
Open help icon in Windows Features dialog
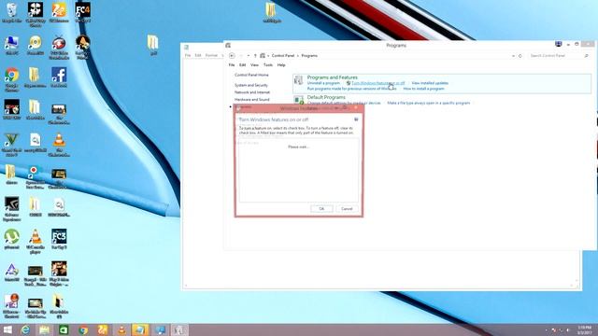[x=356, y=119]
